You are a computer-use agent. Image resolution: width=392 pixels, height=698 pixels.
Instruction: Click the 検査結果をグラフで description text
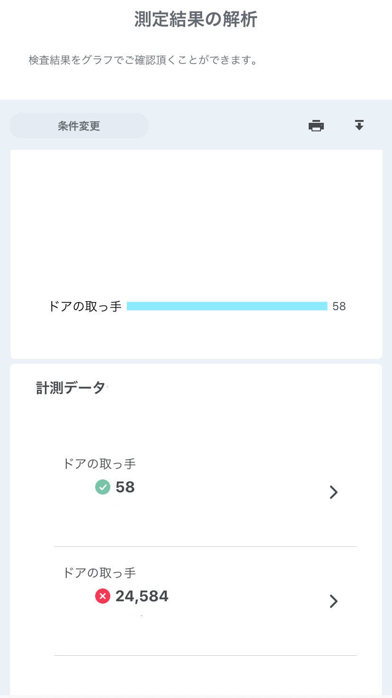tap(143, 61)
